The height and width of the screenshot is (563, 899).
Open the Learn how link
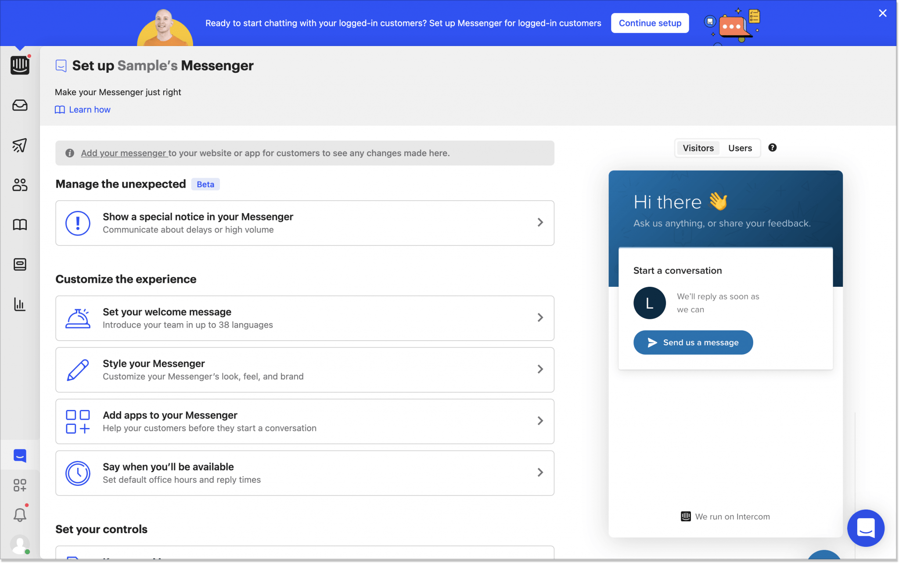pos(89,109)
